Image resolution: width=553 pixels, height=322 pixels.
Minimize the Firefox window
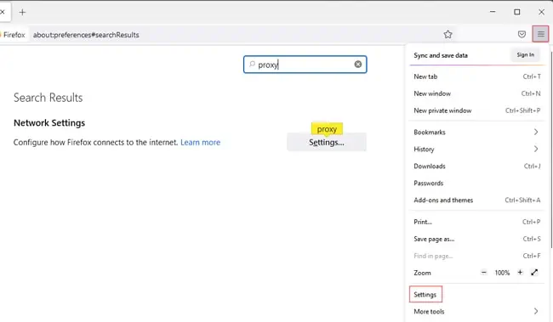click(493, 12)
